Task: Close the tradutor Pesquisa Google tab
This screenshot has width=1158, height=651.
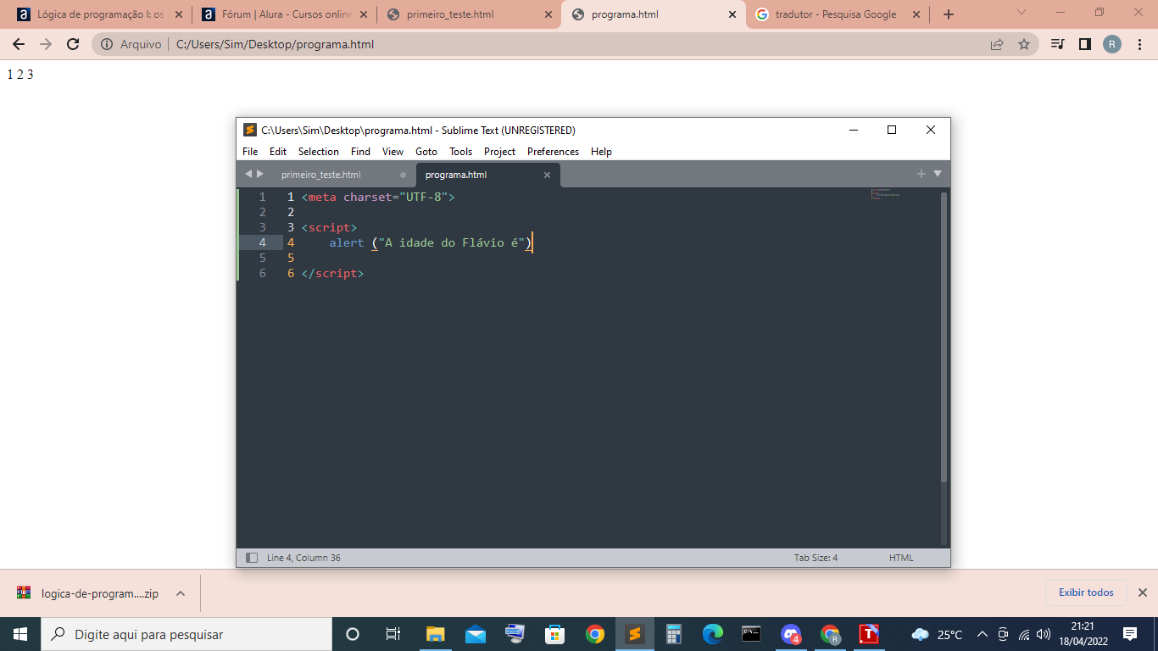Action: [x=916, y=14]
